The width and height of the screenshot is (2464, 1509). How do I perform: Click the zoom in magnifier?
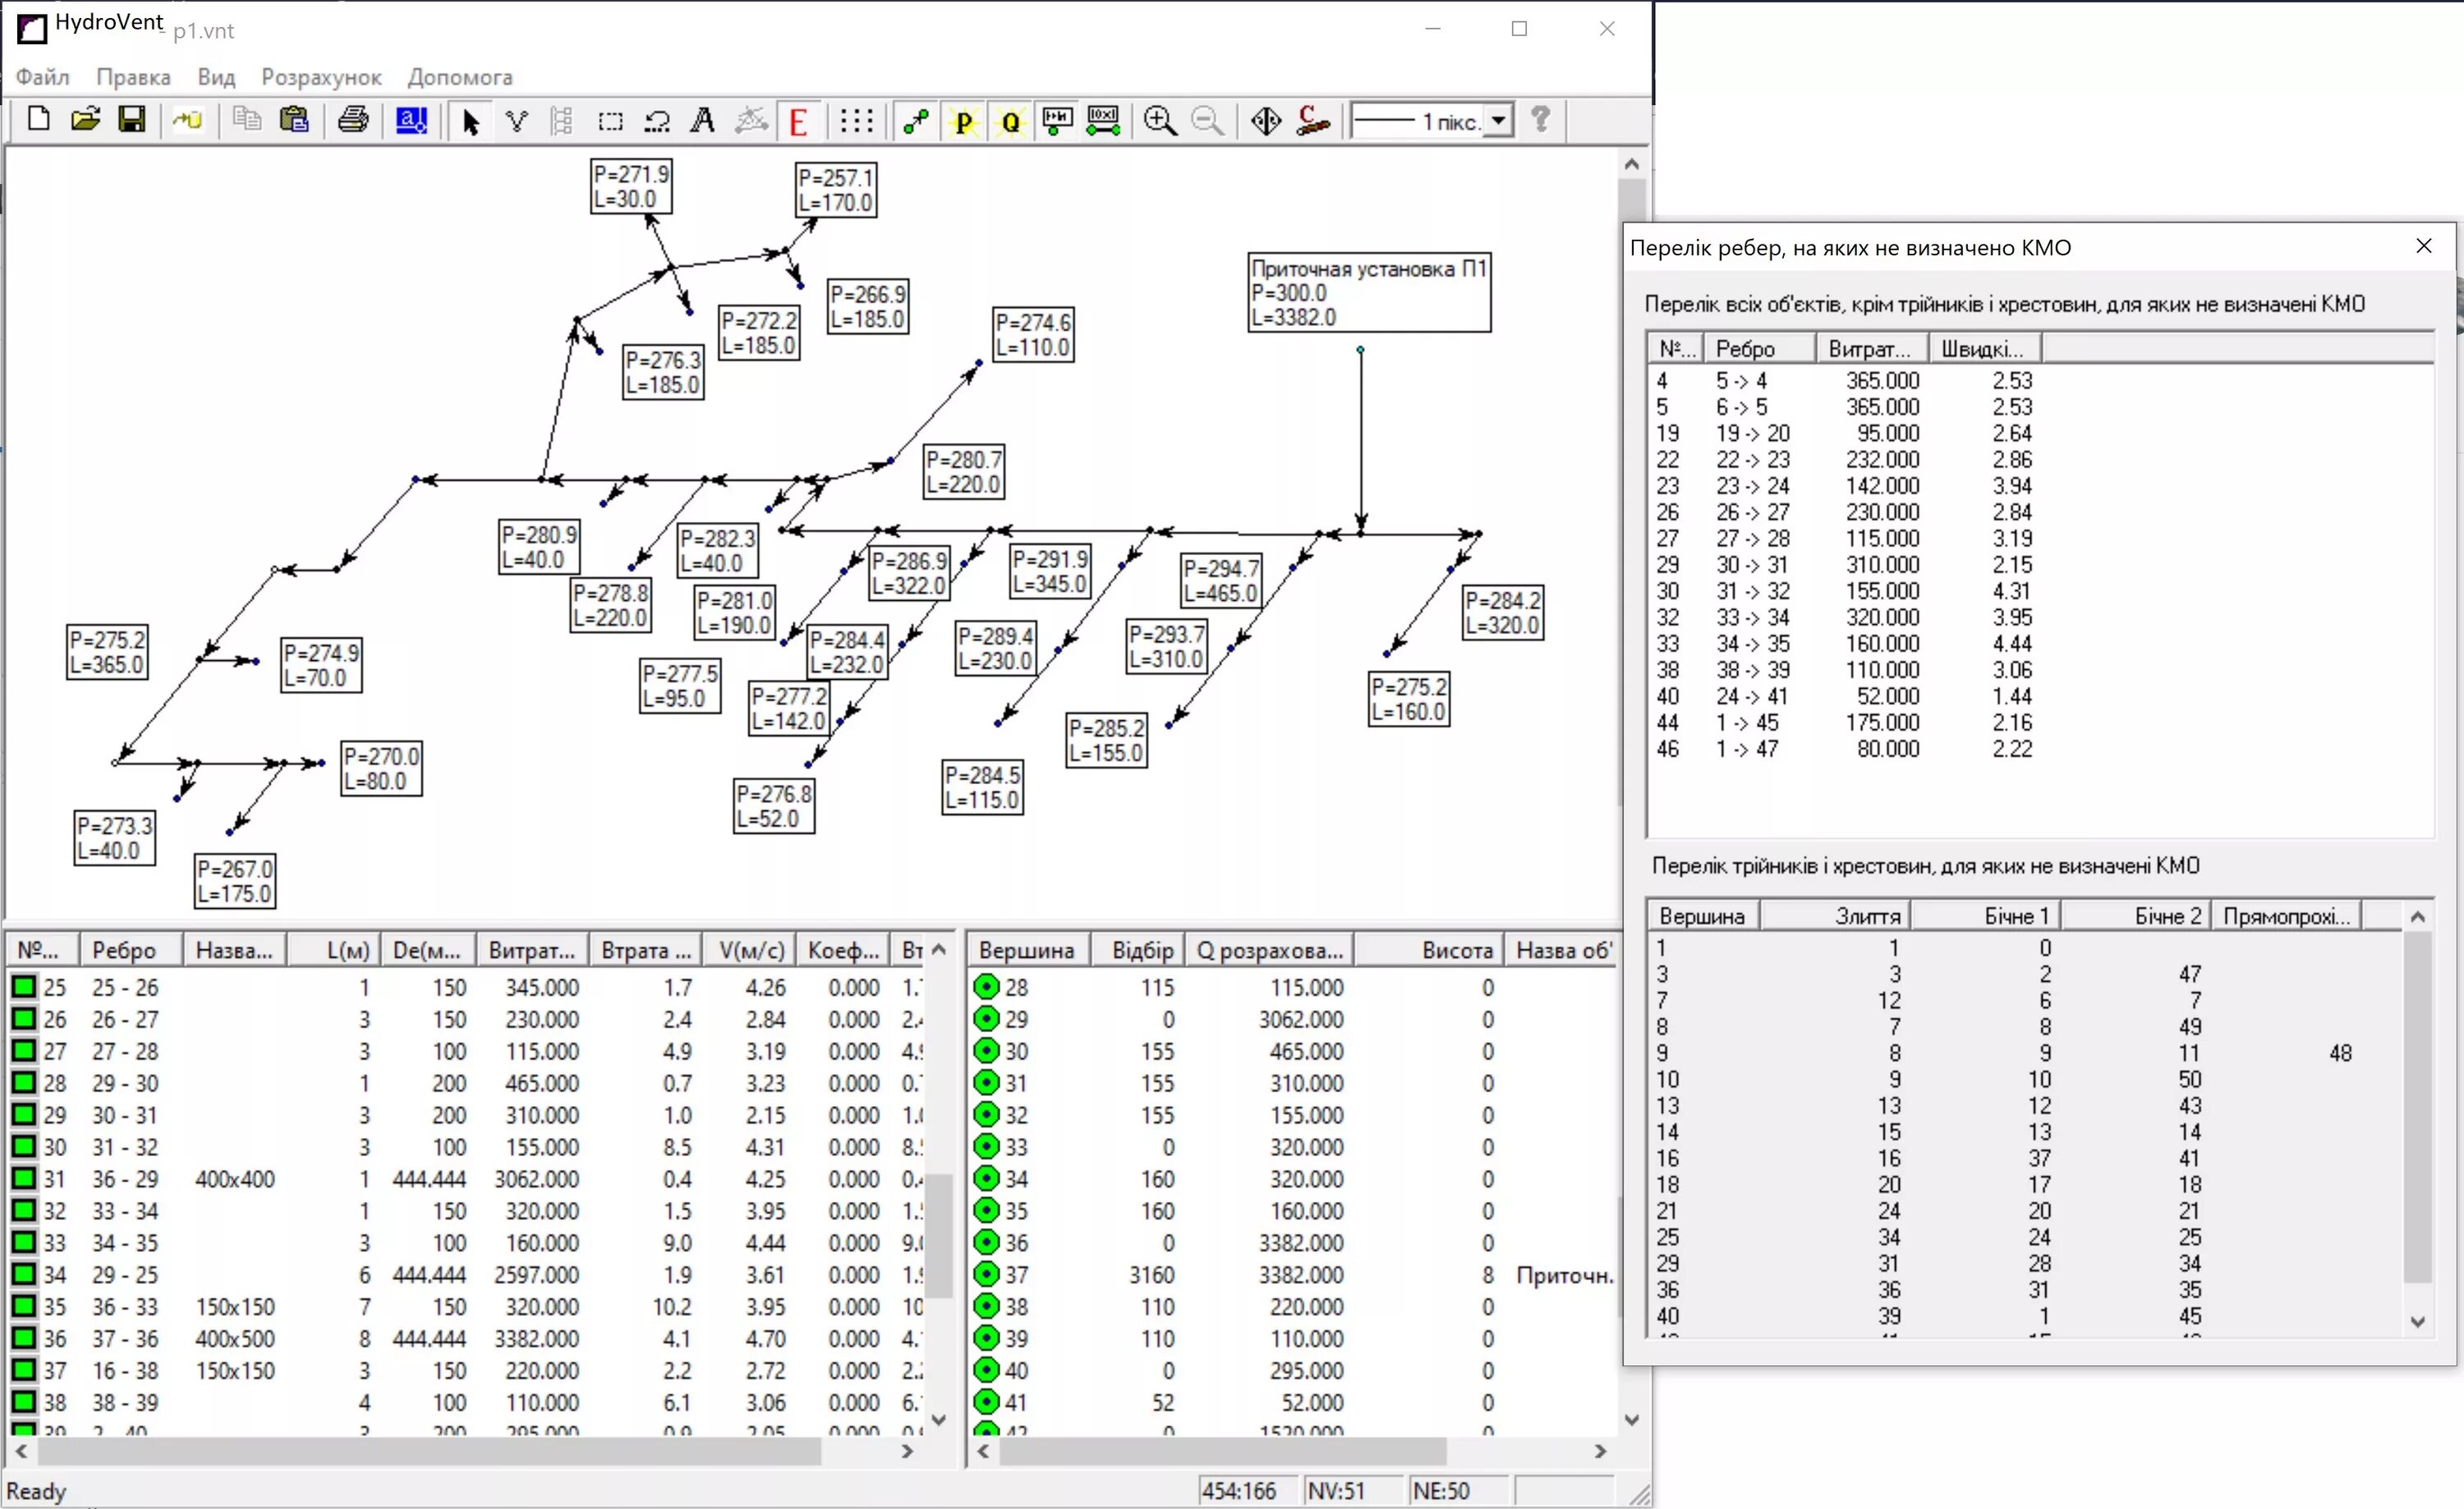(x=1159, y=122)
